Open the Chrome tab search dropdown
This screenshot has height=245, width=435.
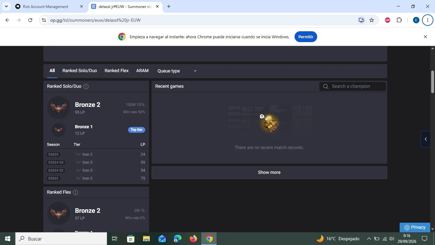pos(6,6)
